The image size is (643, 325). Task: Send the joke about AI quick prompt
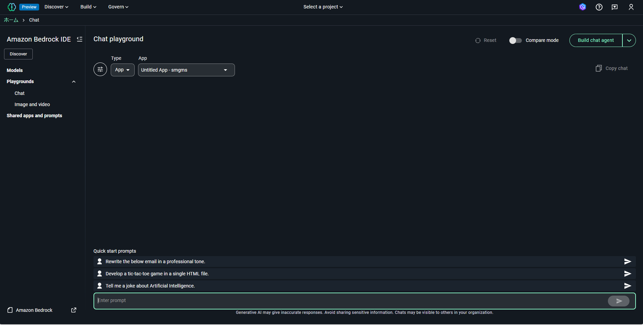click(x=627, y=286)
